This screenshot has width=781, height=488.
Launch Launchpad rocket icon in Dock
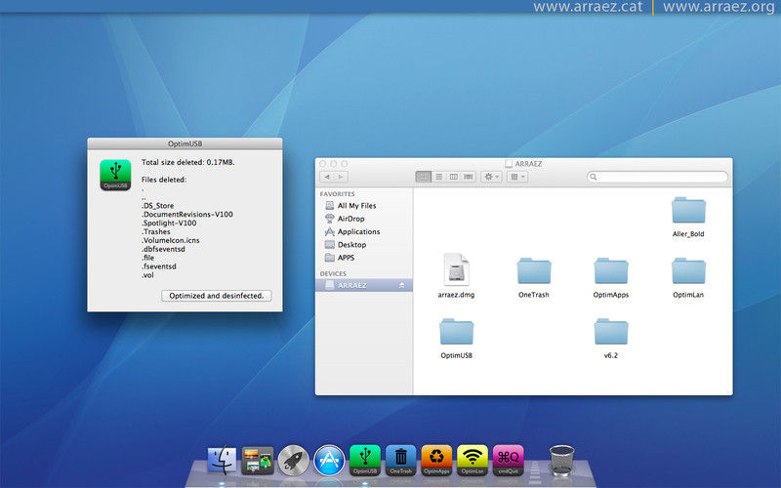[294, 460]
